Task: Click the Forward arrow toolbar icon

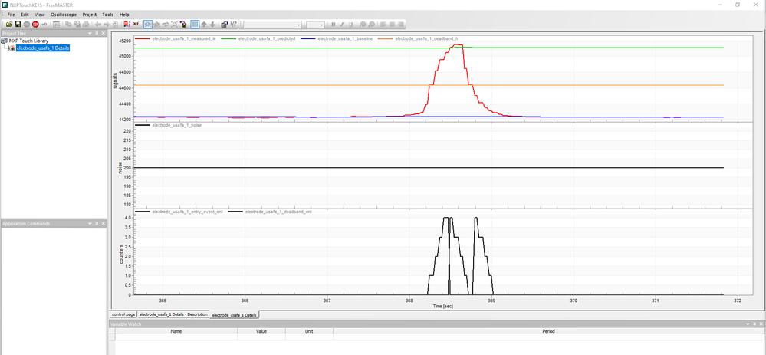Action: tap(107, 25)
